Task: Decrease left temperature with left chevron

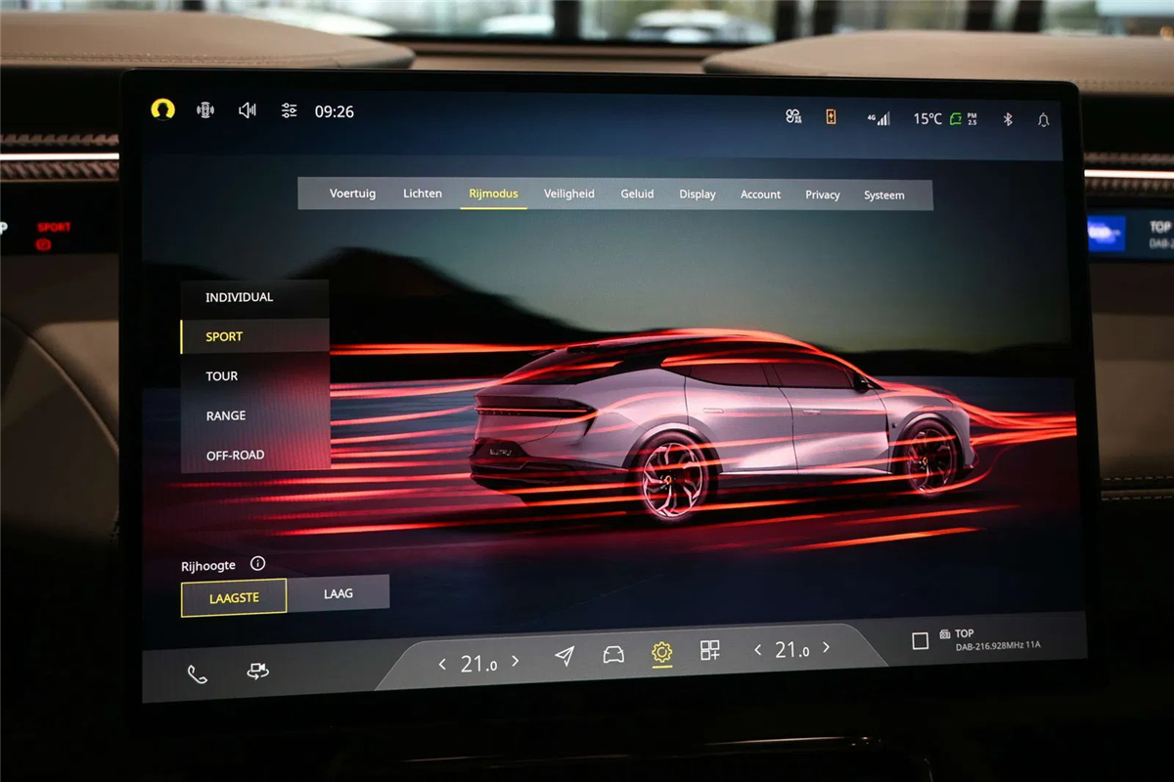Action: point(442,664)
